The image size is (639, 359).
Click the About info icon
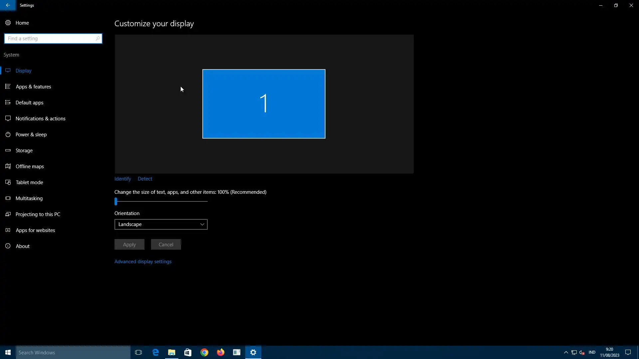click(8, 246)
